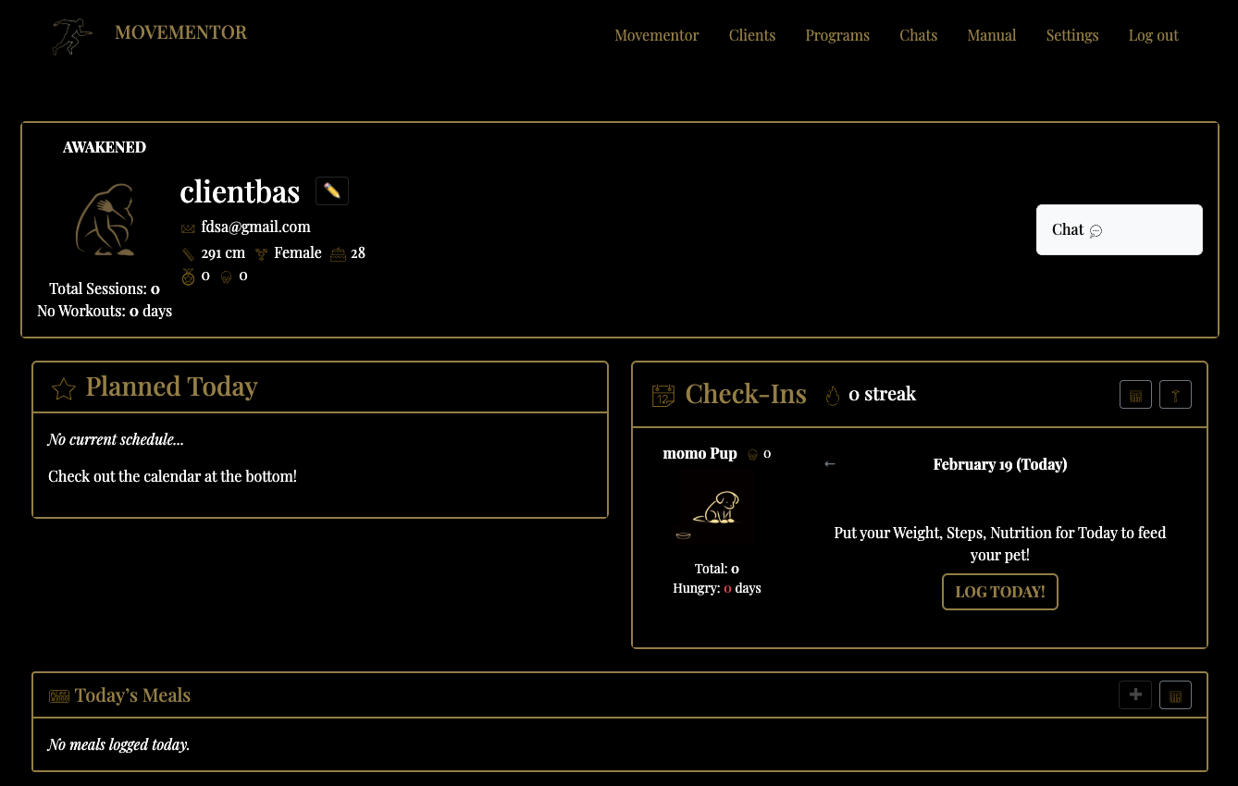Click the momo Pup pet image

717,507
